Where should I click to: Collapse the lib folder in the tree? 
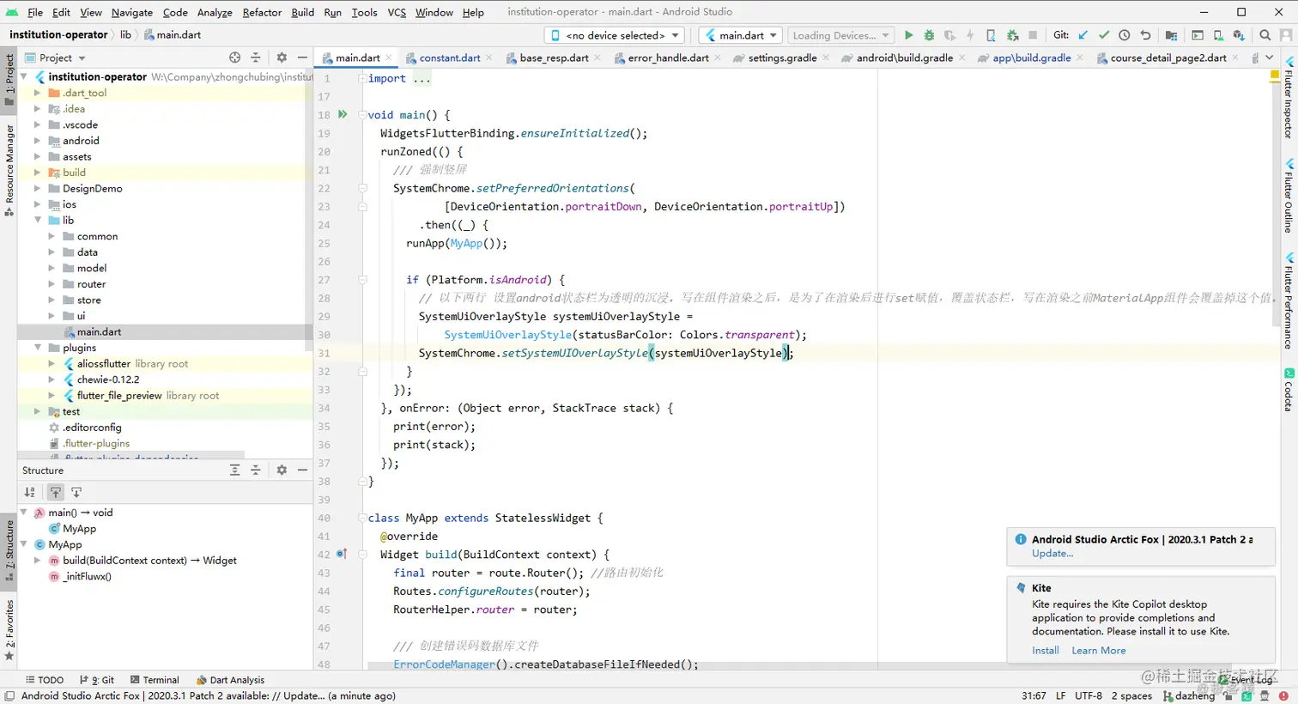pos(38,221)
